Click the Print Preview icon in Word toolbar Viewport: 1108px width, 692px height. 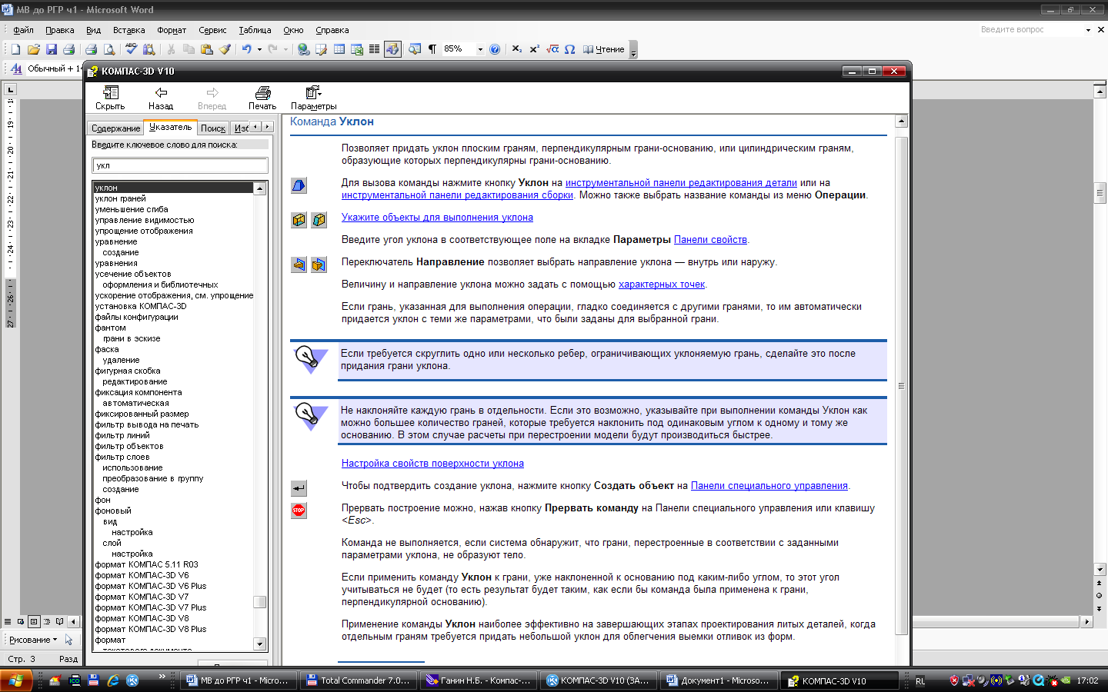(109, 49)
